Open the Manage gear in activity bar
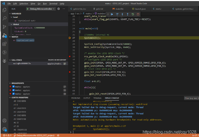Viewport: 199px width, 137px height. [x=4, y=129]
